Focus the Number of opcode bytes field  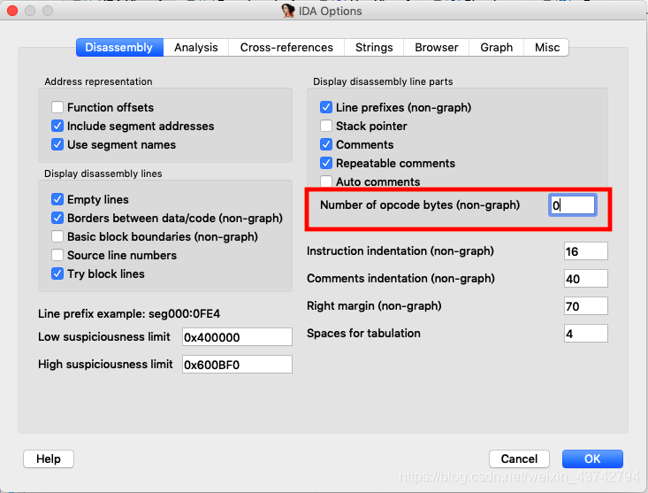click(572, 205)
